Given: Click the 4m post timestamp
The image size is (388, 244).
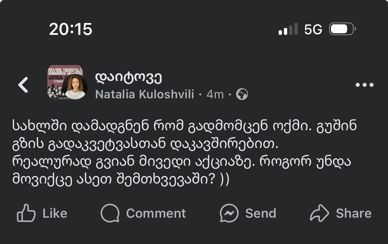Looking at the screenshot, I should [215, 95].
